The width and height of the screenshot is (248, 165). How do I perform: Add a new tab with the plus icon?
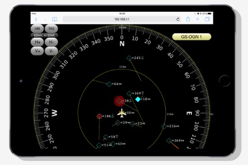[x=198, y=19]
